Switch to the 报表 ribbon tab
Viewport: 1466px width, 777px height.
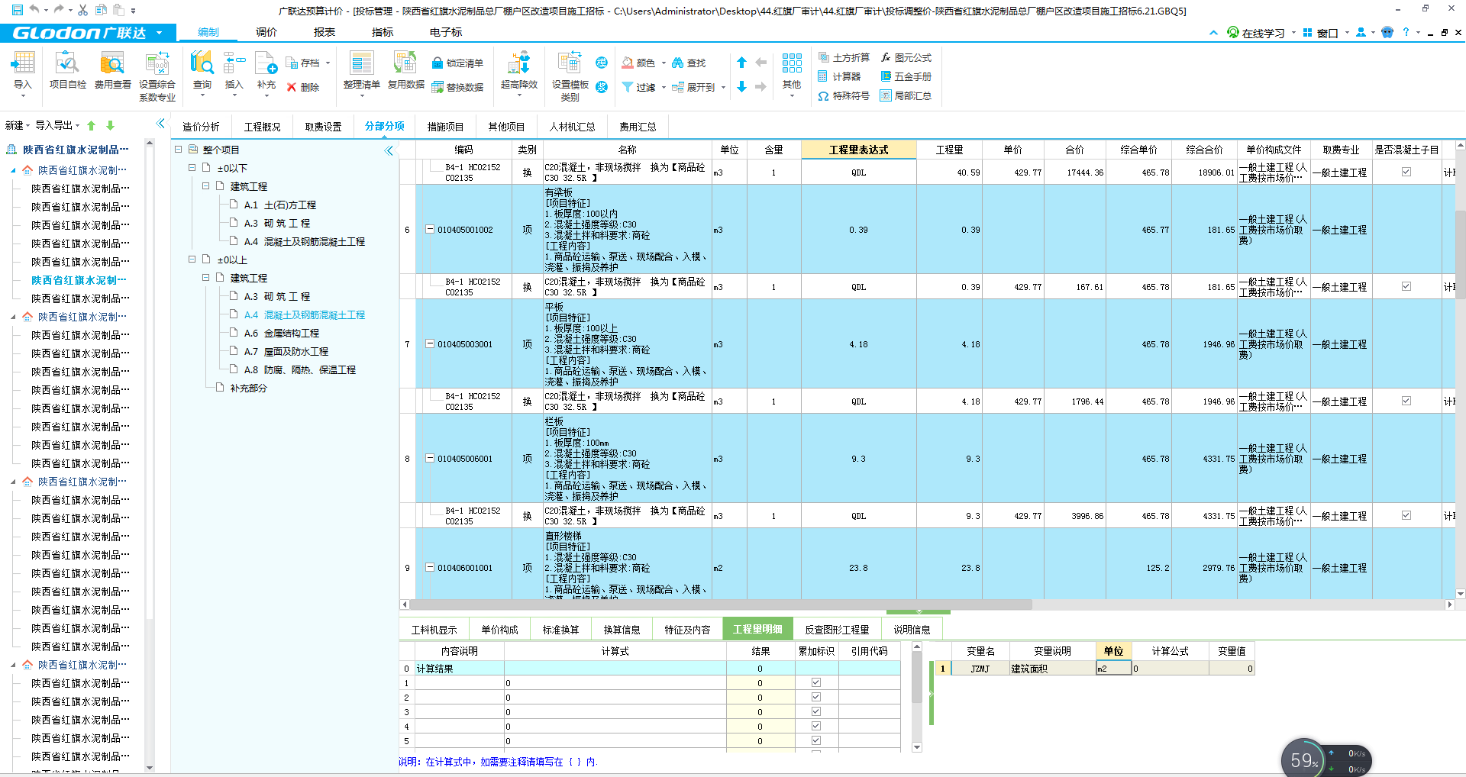(325, 32)
